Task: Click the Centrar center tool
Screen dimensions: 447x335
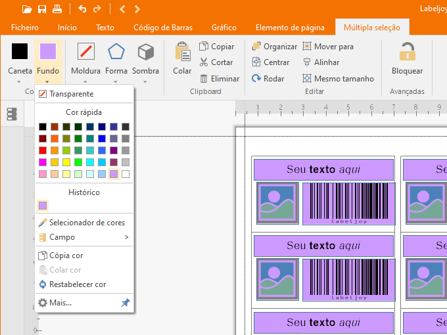Action: point(271,62)
